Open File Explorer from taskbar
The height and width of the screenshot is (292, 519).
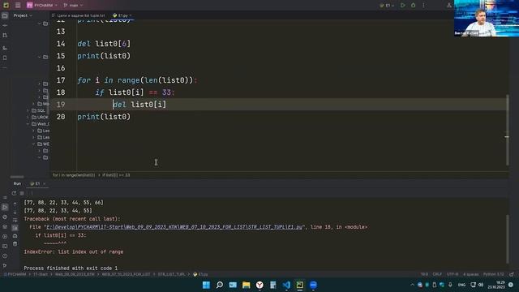tap(246, 285)
